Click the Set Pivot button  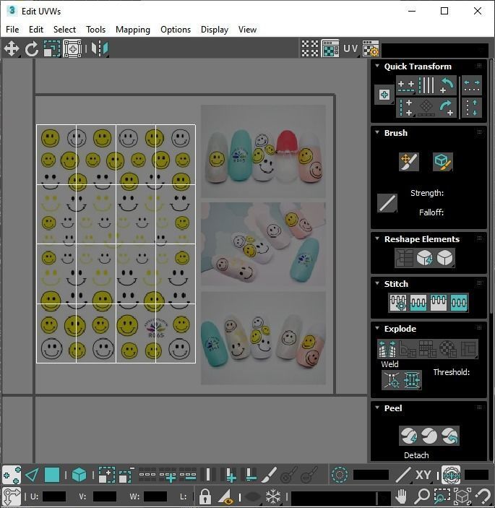point(384,95)
